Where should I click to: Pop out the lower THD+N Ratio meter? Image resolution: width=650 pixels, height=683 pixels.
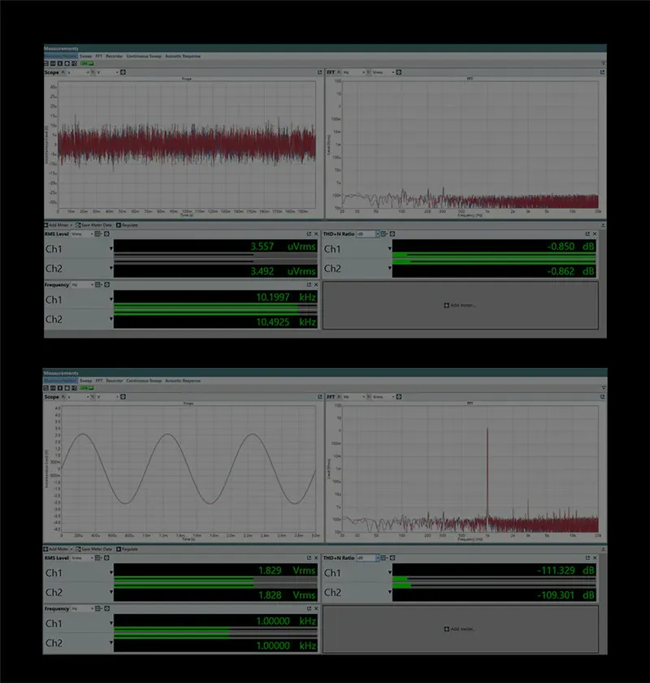coord(587,558)
